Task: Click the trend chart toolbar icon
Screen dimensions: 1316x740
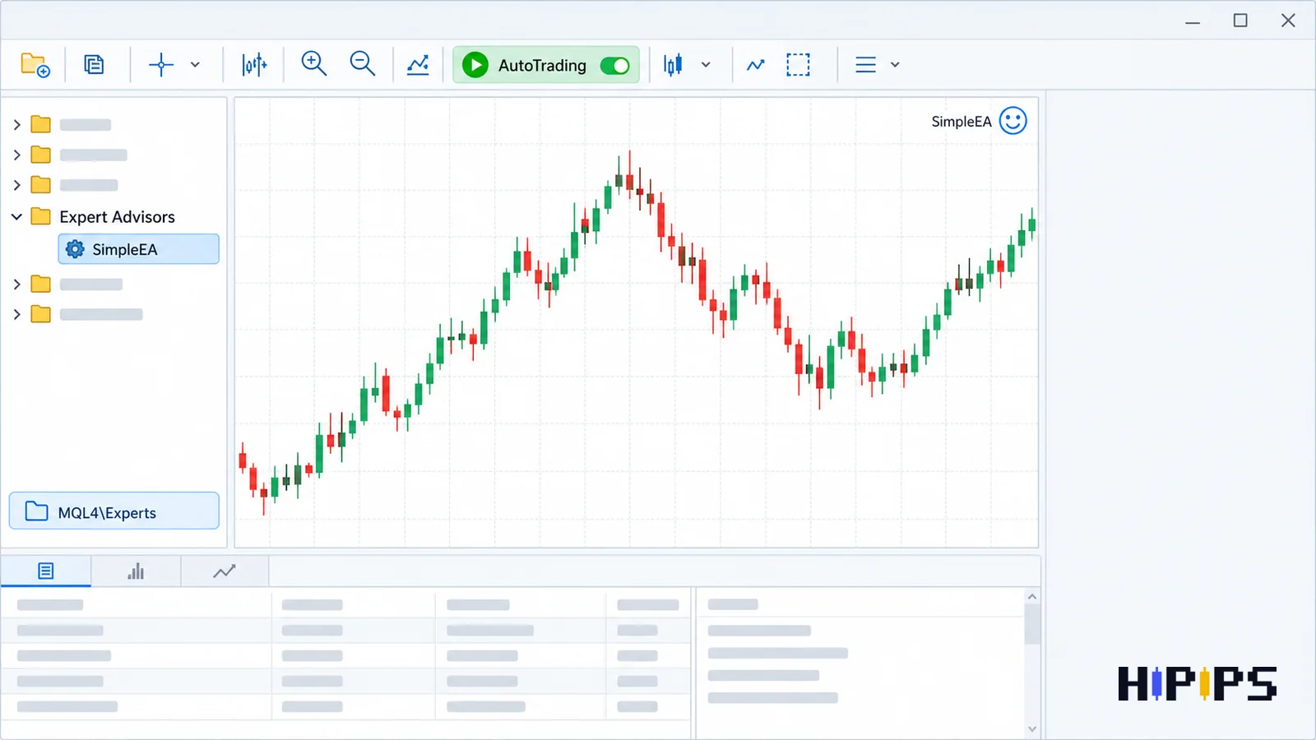Action: 418,65
